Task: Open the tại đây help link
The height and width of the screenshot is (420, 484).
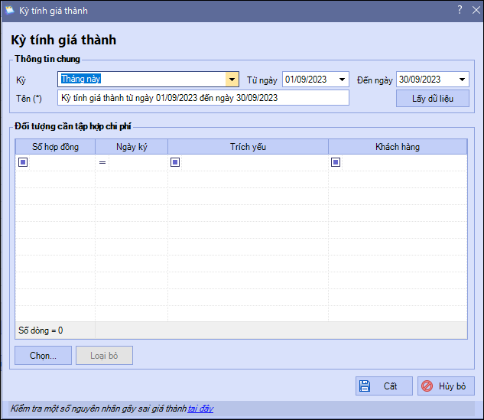Action: click(x=200, y=409)
